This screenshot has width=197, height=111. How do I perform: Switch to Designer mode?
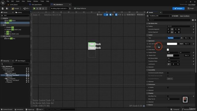point(179,8)
